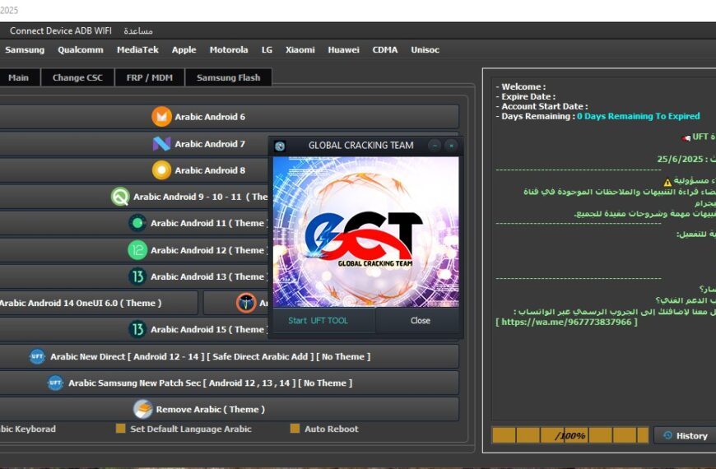The image size is (716, 469).
Task: Switch to the FRP / MDM tab
Action: (x=150, y=77)
